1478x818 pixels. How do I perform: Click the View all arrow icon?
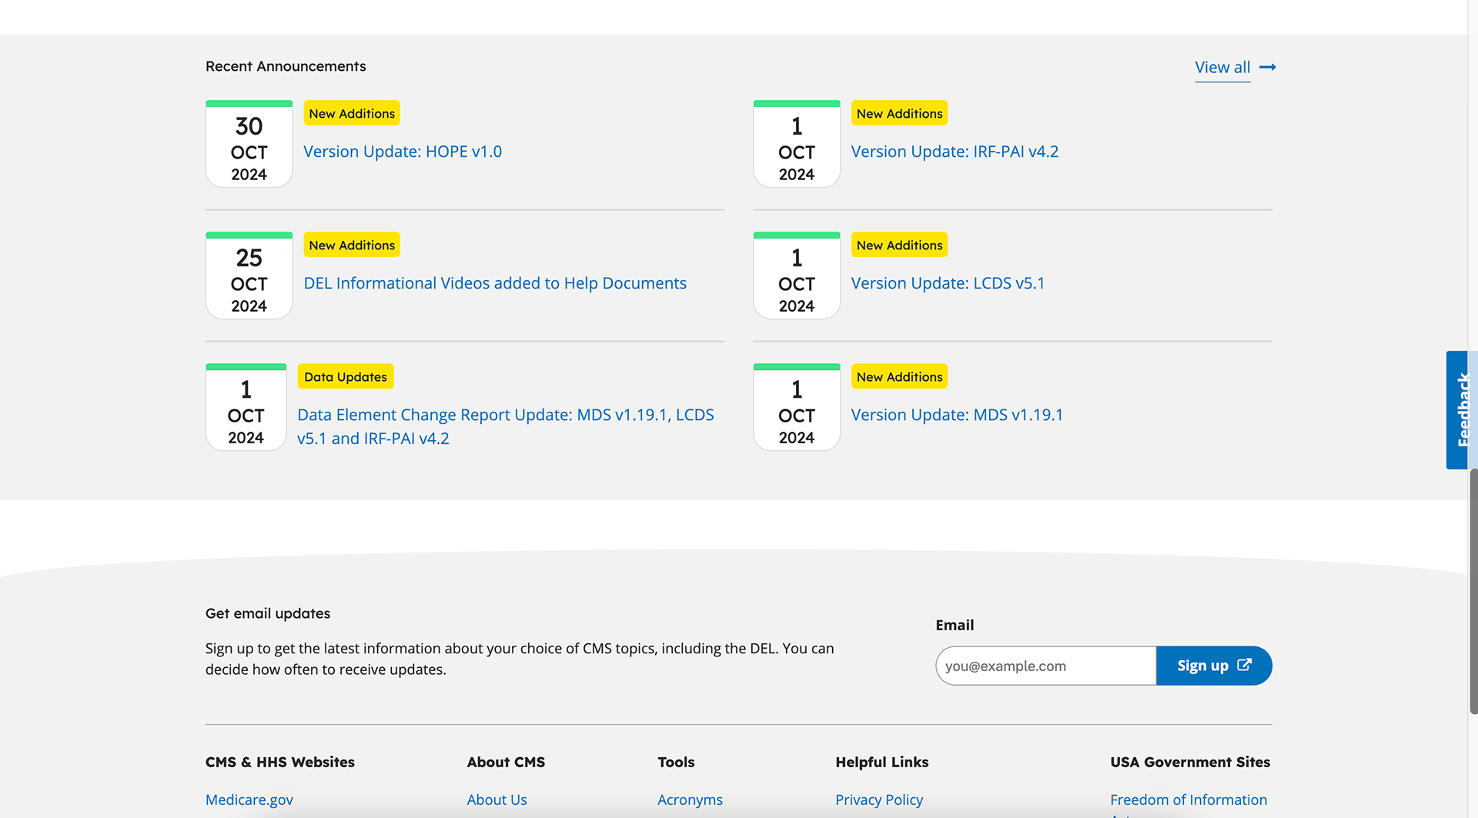1268,68
